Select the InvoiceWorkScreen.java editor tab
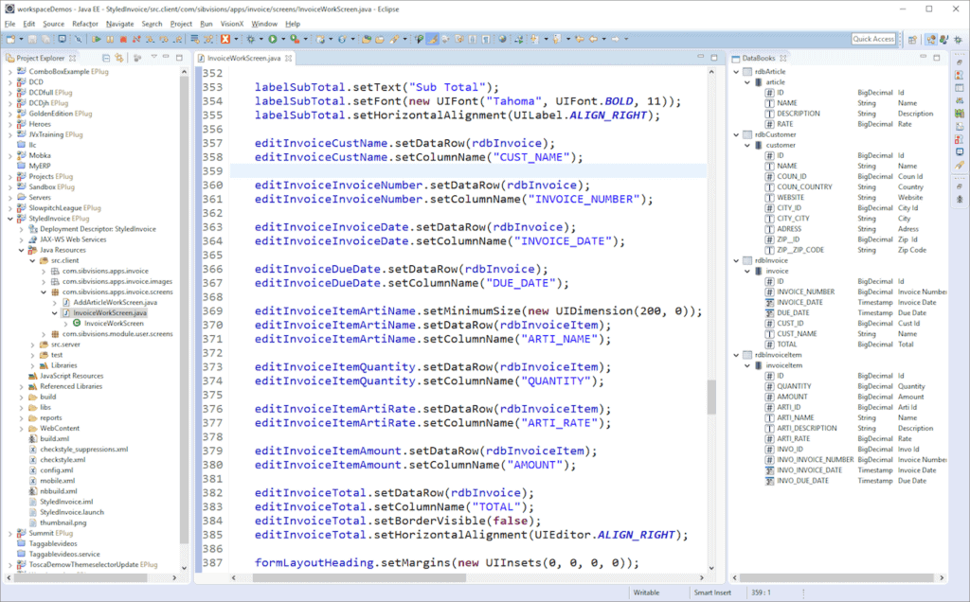This screenshot has height=602, width=970. pyautogui.click(x=243, y=58)
